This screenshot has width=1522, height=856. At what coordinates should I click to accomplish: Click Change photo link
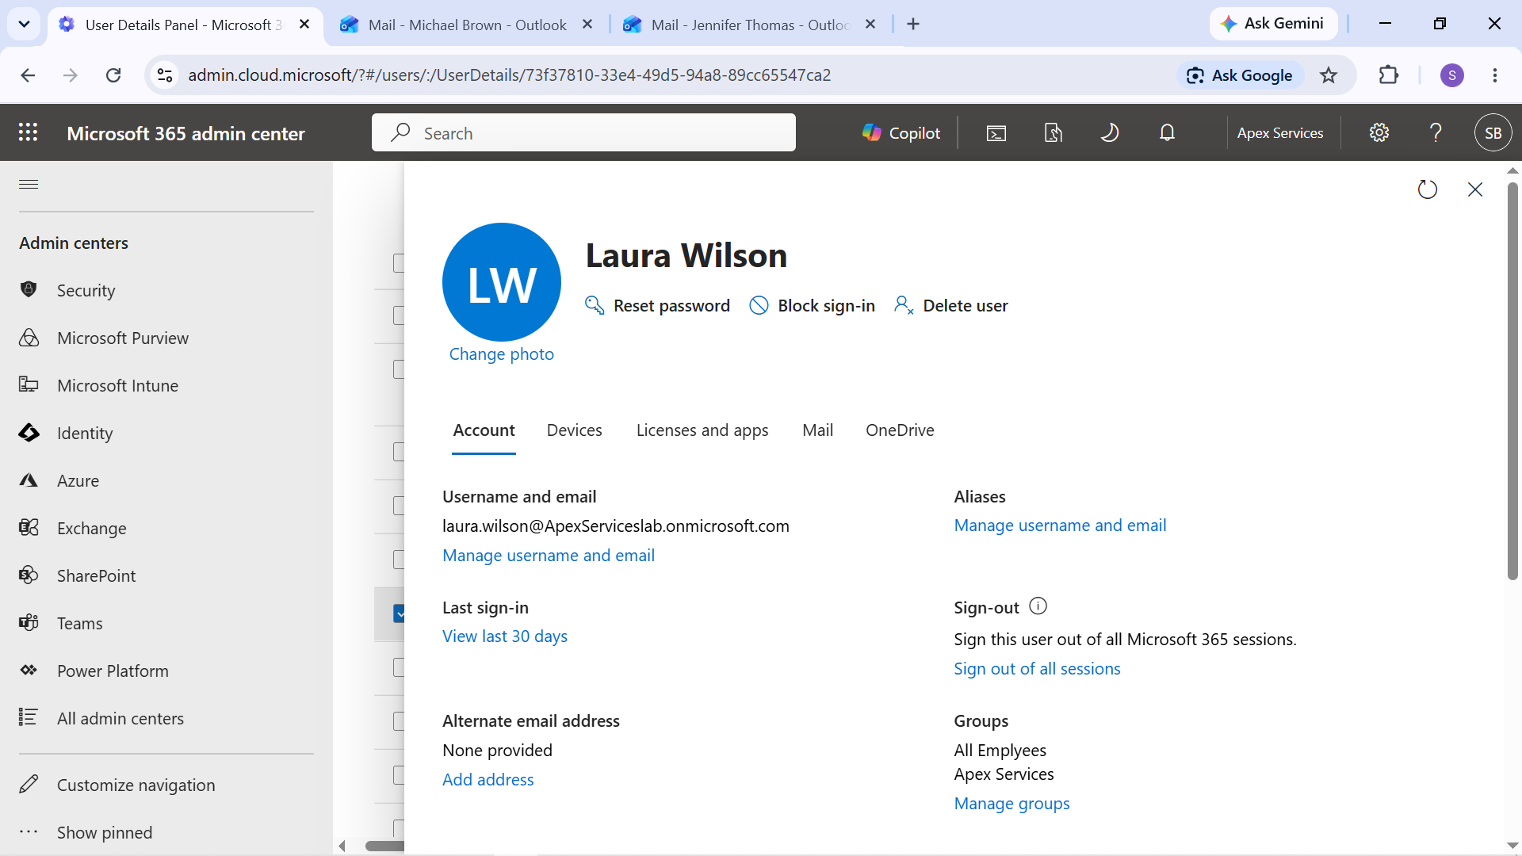(502, 354)
